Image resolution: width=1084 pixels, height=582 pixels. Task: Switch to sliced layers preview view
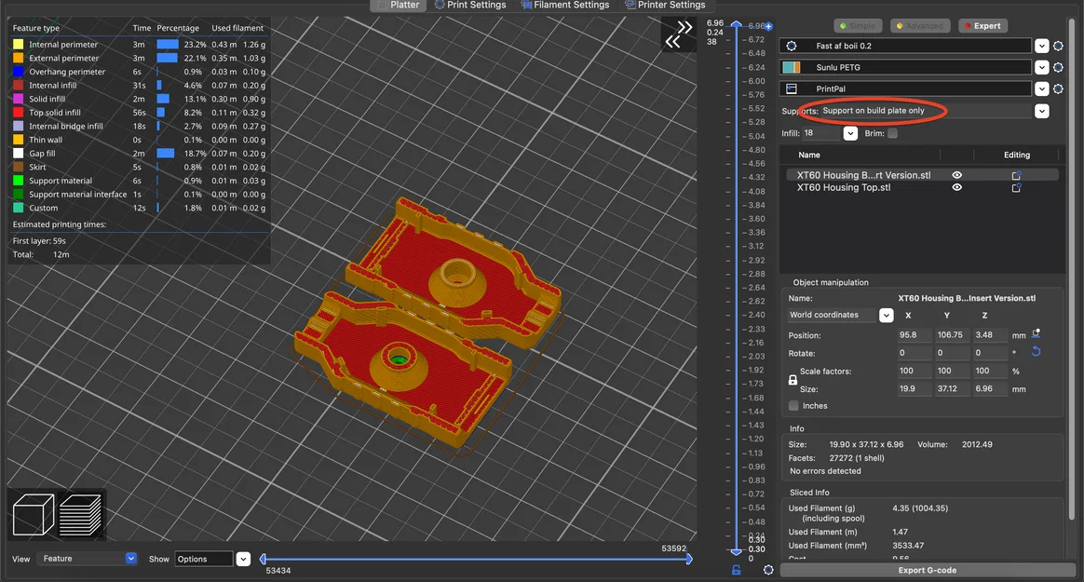click(x=80, y=515)
